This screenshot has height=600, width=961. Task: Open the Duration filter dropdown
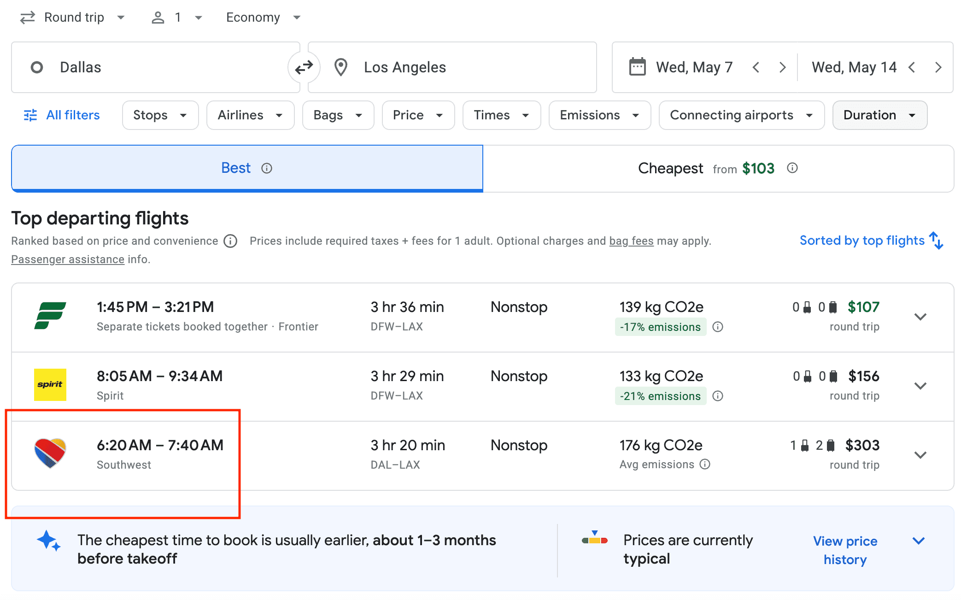pos(880,115)
